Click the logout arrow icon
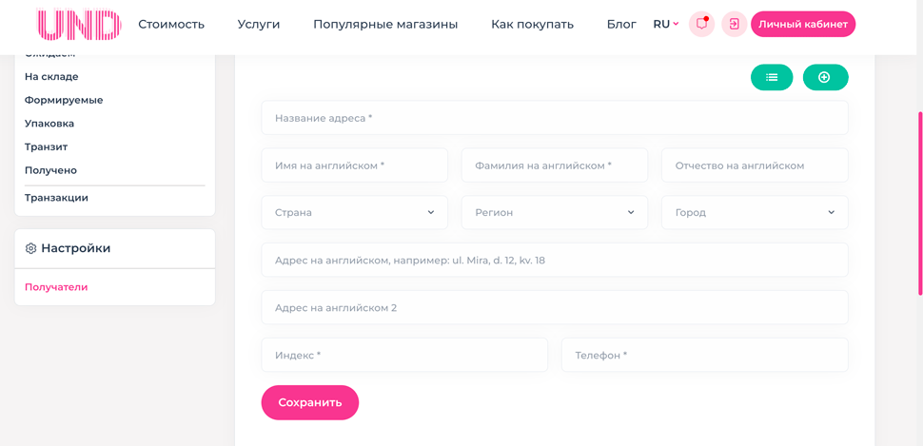 click(734, 24)
